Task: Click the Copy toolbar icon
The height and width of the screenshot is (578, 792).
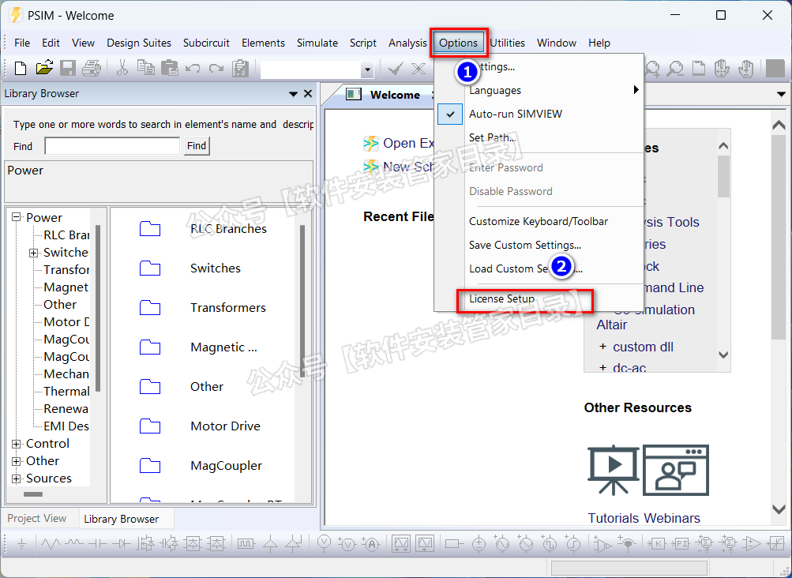Action: (x=146, y=68)
